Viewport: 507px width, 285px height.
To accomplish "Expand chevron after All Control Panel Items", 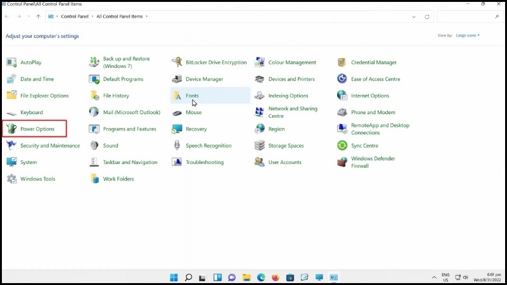I will [146, 16].
